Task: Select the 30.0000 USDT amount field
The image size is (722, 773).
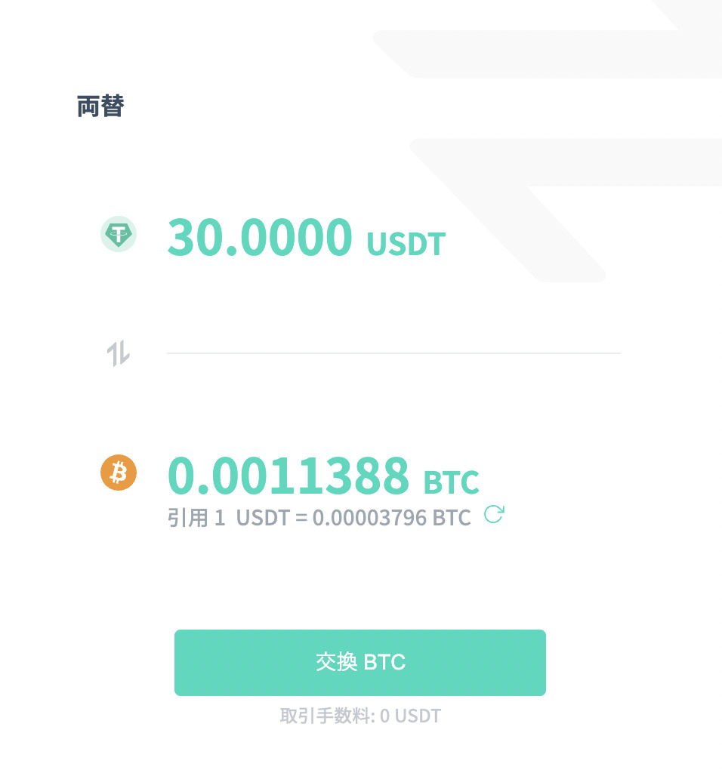Action: tap(260, 238)
